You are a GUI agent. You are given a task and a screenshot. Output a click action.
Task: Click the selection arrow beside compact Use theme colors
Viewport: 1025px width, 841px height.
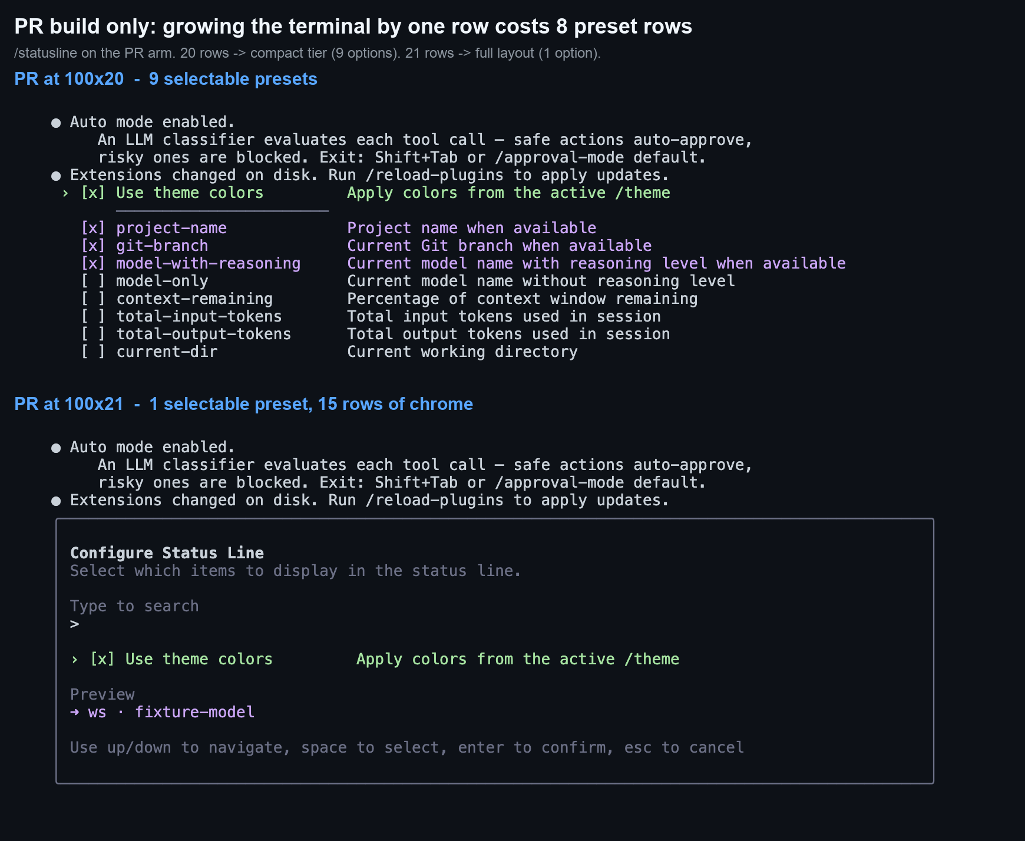(65, 193)
